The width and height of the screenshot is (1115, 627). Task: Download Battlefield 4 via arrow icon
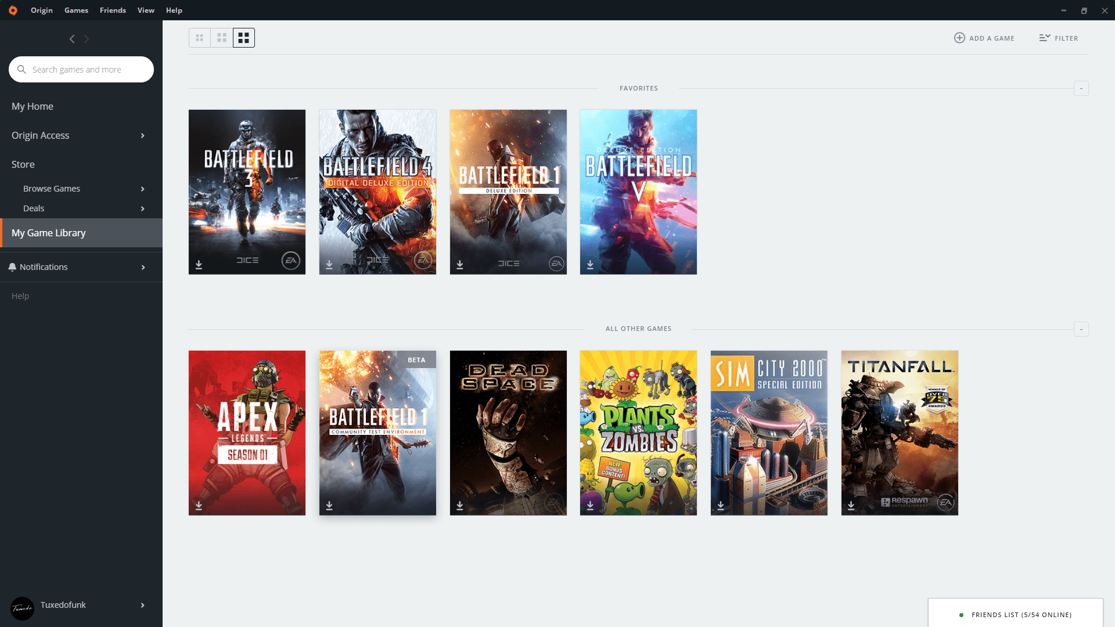(x=329, y=265)
